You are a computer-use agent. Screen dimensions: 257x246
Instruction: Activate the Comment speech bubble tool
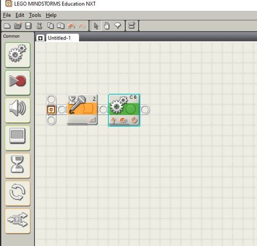[x=118, y=26]
